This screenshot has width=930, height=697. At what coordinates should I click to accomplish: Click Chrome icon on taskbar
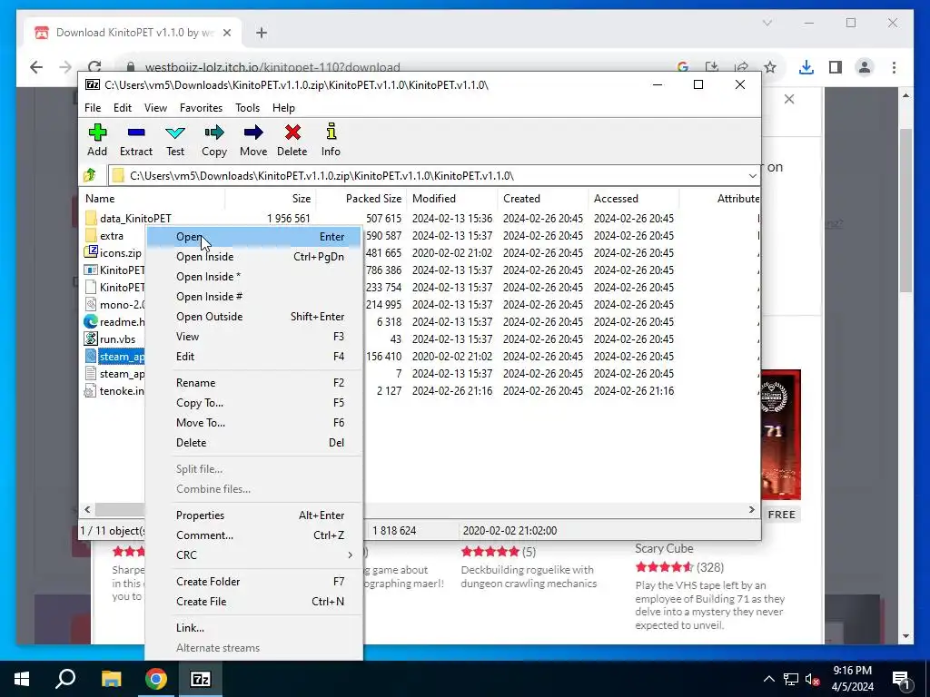point(156,679)
